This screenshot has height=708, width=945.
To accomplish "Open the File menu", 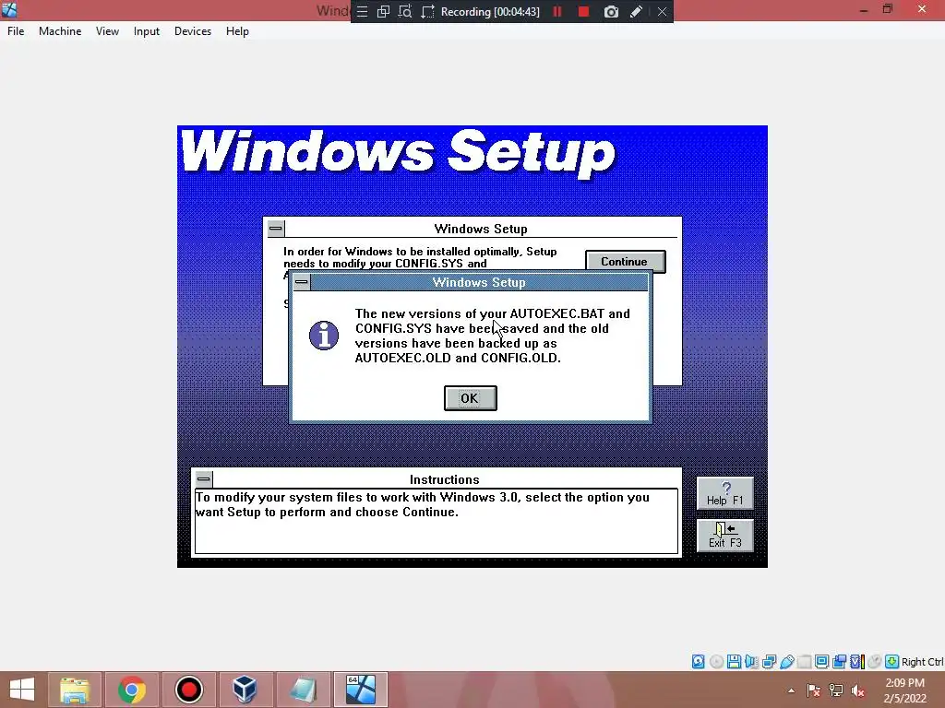I will pos(16,31).
